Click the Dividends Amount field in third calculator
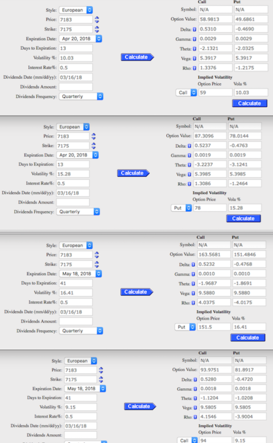The height and width of the screenshot is (443, 273). tap(76, 321)
